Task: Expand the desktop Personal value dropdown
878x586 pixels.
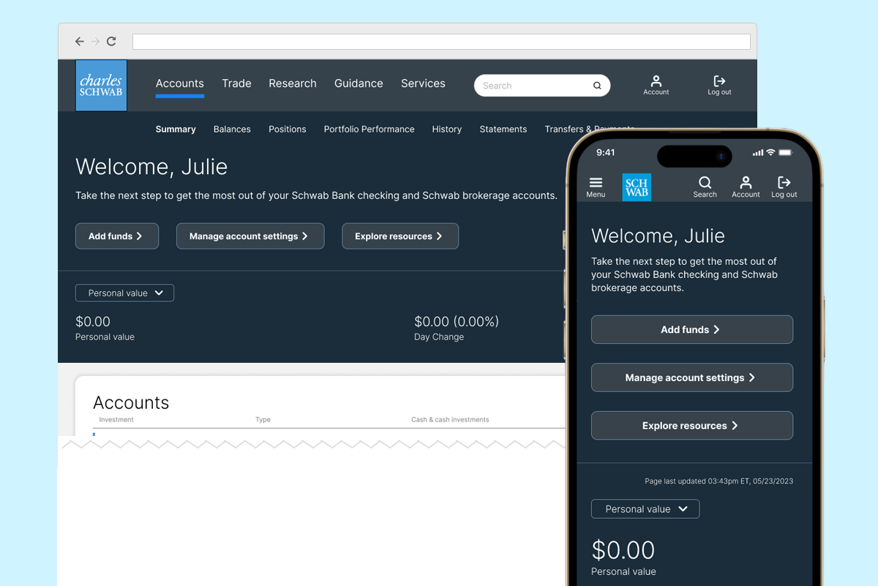Action: click(x=124, y=293)
